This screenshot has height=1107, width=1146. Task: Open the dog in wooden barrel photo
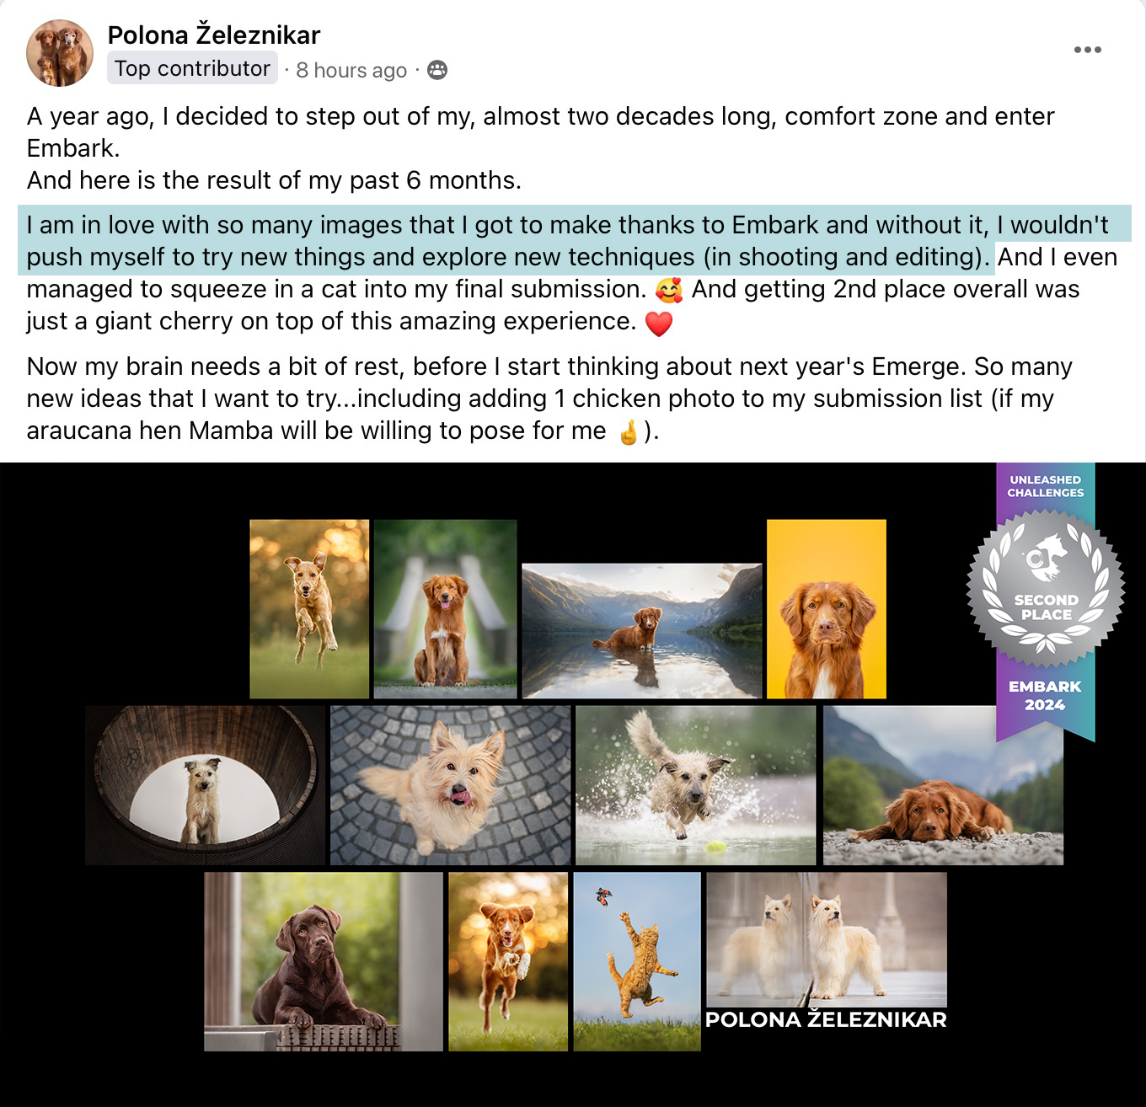click(205, 785)
